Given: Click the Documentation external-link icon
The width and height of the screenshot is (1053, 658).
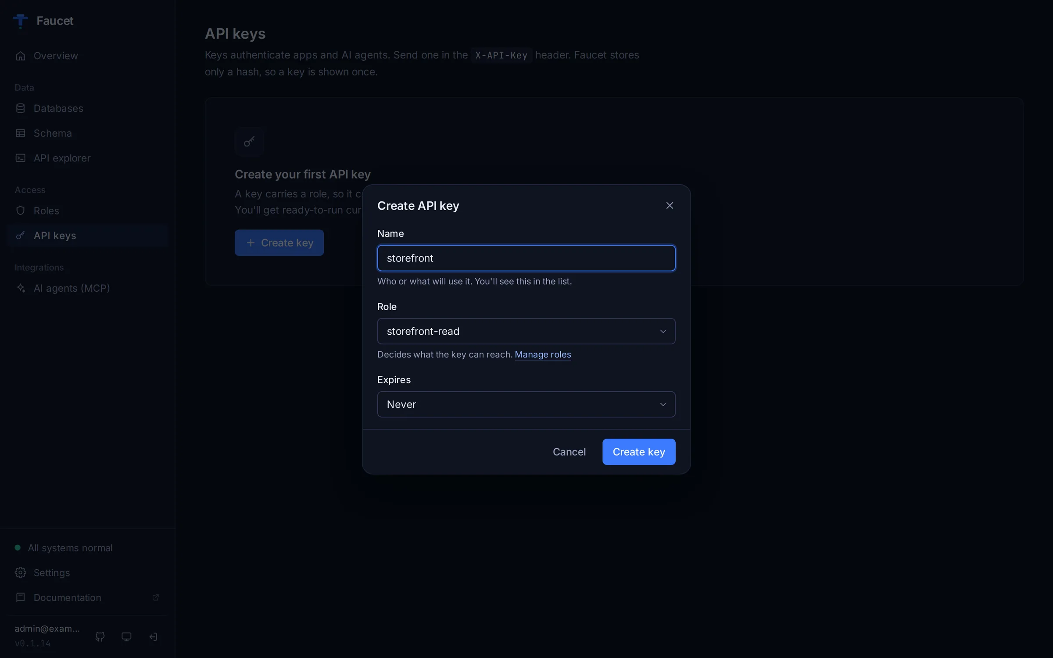Looking at the screenshot, I should coord(155,597).
